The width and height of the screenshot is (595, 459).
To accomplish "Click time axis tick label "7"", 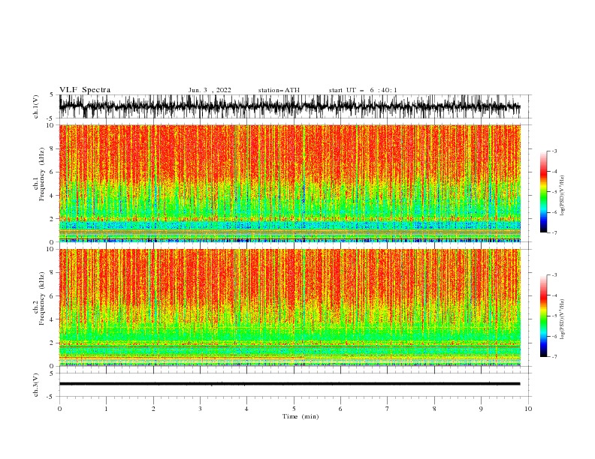I will click(x=388, y=409).
